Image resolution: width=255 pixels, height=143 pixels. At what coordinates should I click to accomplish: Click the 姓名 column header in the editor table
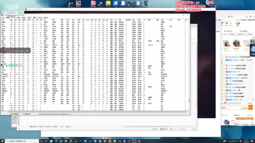pyautogui.click(x=3, y=20)
